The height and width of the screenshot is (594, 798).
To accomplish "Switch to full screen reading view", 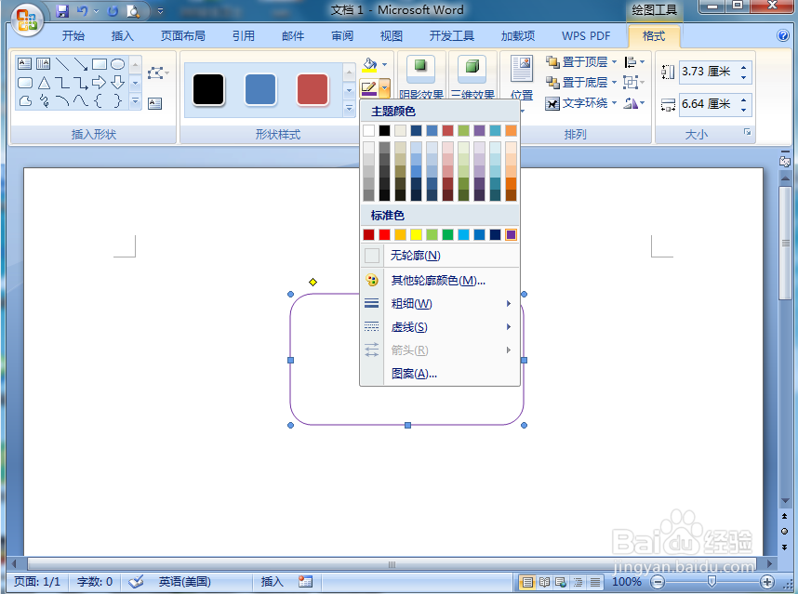I will point(544,581).
